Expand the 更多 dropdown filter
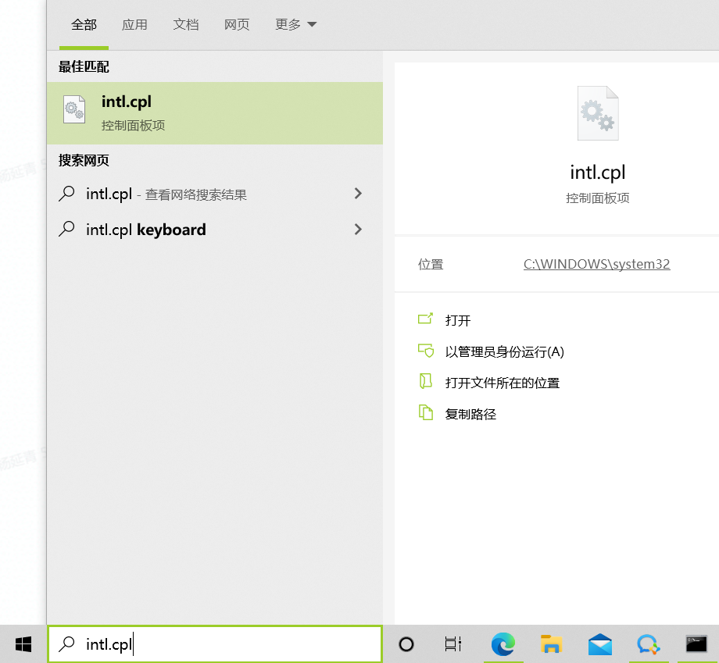Viewport: 719px width, 663px height. pyautogui.click(x=295, y=25)
